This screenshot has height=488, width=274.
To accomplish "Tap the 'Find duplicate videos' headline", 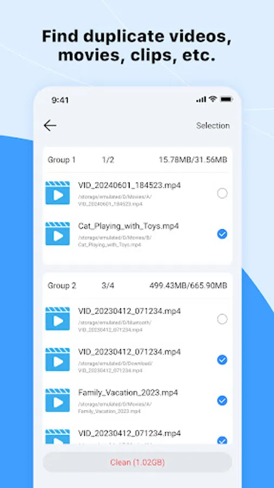I will click(136, 46).
